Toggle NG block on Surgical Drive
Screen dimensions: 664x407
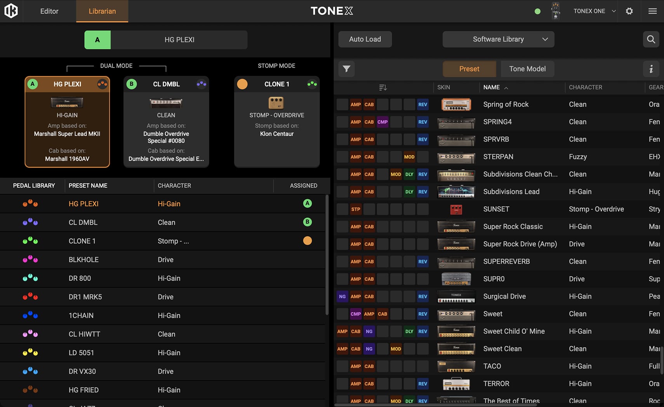(x=342, y=296)
